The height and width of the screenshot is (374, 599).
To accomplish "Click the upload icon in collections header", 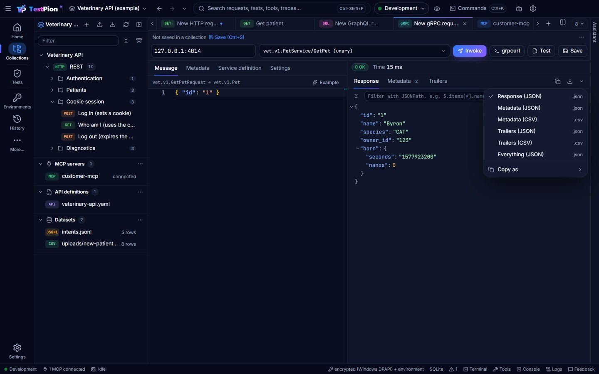I will click(99, 25).
